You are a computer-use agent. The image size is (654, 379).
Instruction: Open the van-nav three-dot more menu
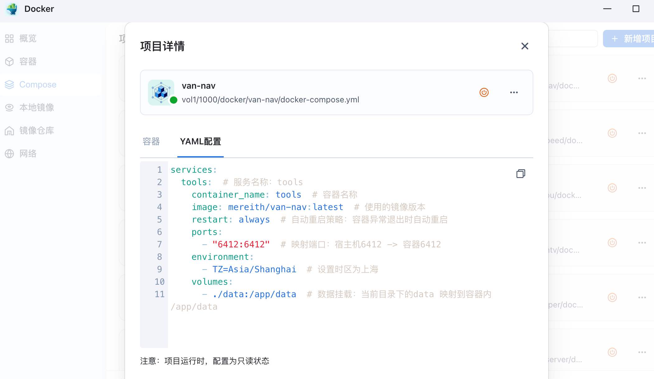click(x=514, y=92)
